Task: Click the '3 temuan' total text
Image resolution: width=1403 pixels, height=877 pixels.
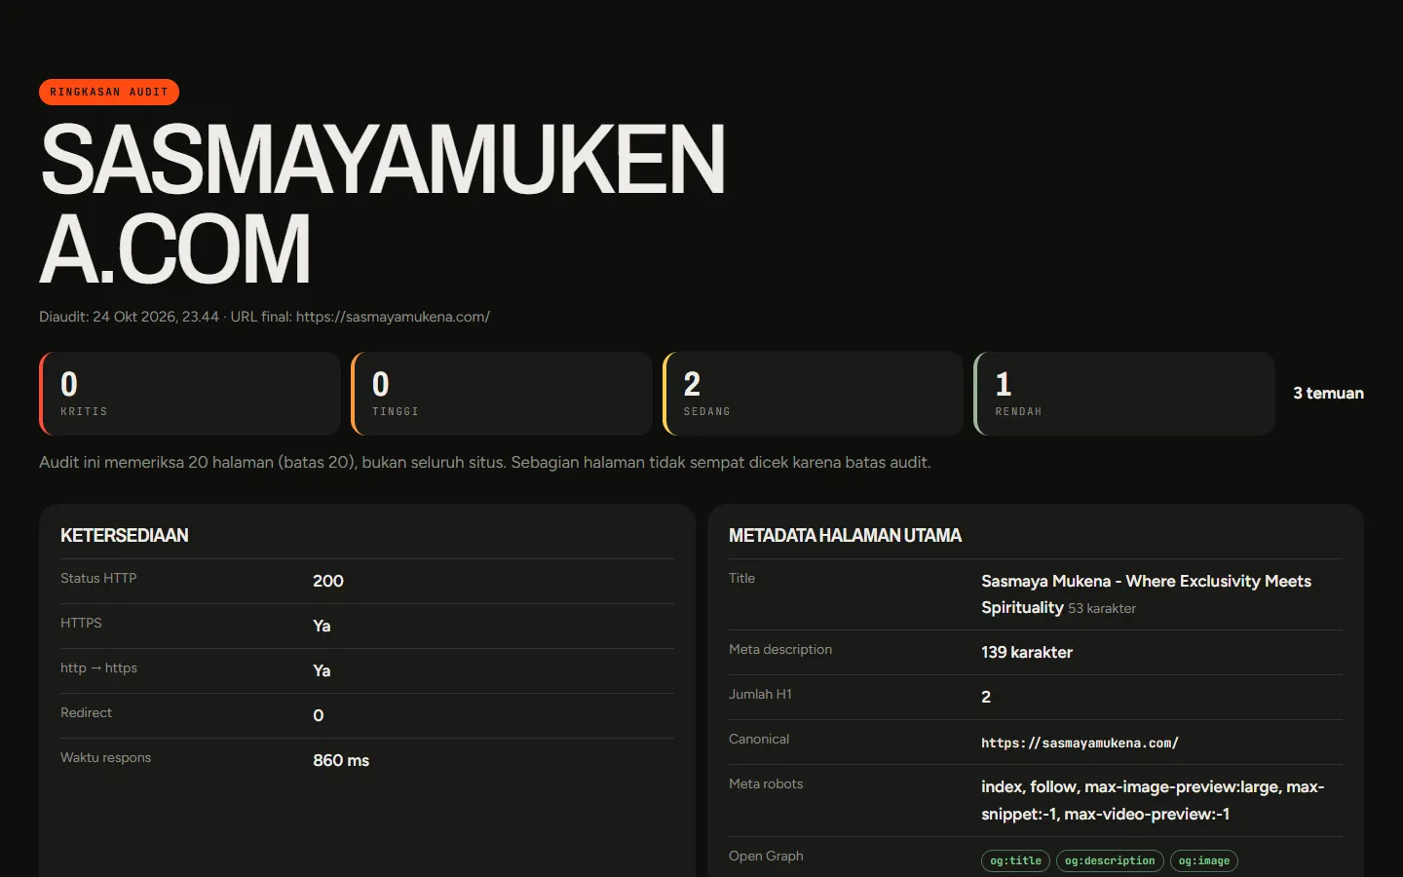Action: pos(1328,394)
